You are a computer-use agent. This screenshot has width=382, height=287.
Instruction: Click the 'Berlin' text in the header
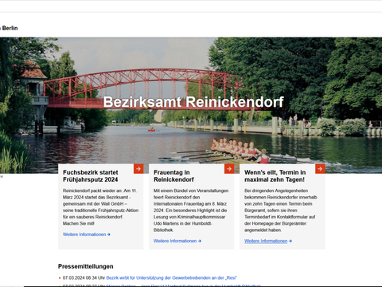tap(10, 28)
